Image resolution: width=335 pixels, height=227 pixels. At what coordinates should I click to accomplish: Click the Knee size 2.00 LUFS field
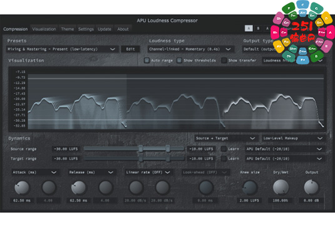(x=249, y=201)
